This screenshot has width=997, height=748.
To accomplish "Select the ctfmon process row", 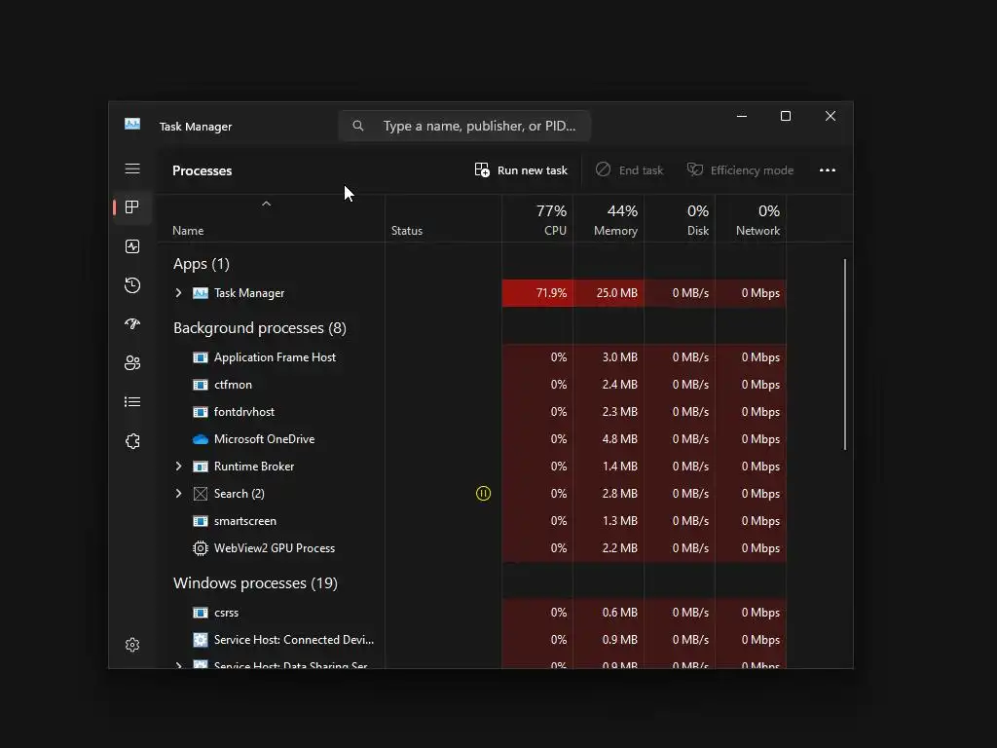I will pyautogui.click(x=472, y=385).
